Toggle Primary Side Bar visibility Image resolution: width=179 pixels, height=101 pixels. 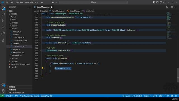point(154,3)
